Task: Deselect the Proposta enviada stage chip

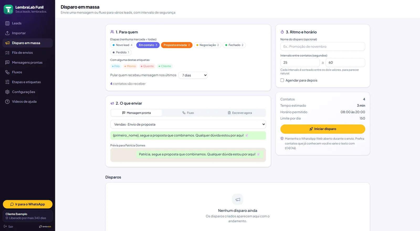Action: click(x=177, y=45)
